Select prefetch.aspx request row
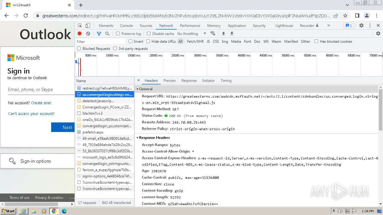Viewport: 383px width, 215px height. [104, 132]
